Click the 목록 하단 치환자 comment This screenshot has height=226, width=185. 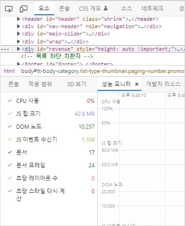tap(57, 56)
